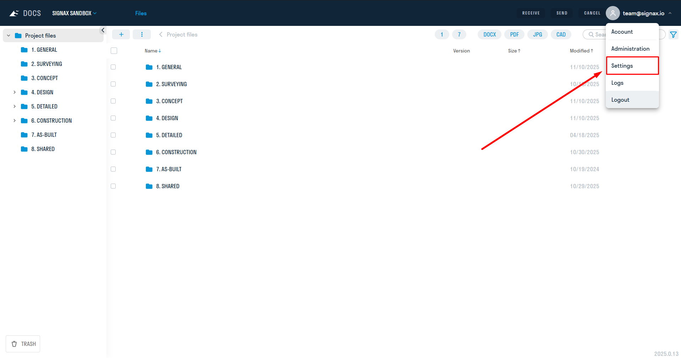Click the DOCS logo icon
This screenshot has height=358, width=681.
click(x=14, y=13)
